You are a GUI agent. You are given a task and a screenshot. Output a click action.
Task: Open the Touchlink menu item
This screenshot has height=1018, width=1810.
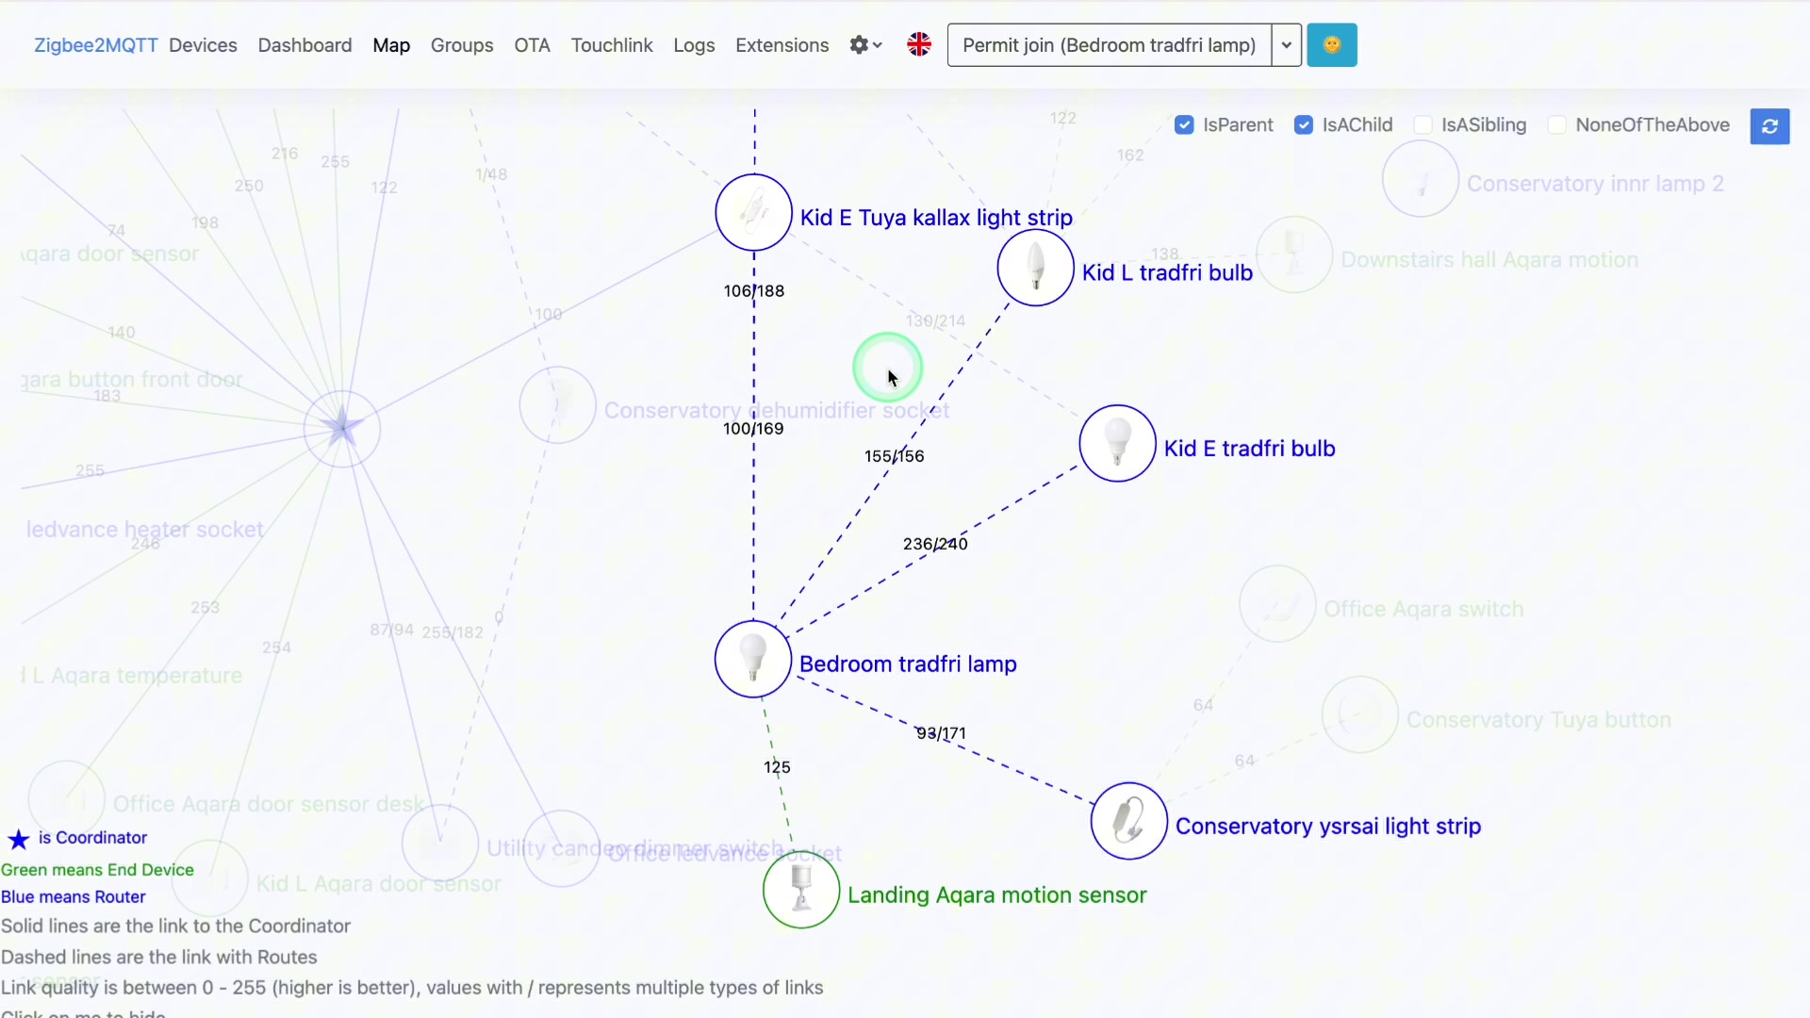(x=611, y=45)
